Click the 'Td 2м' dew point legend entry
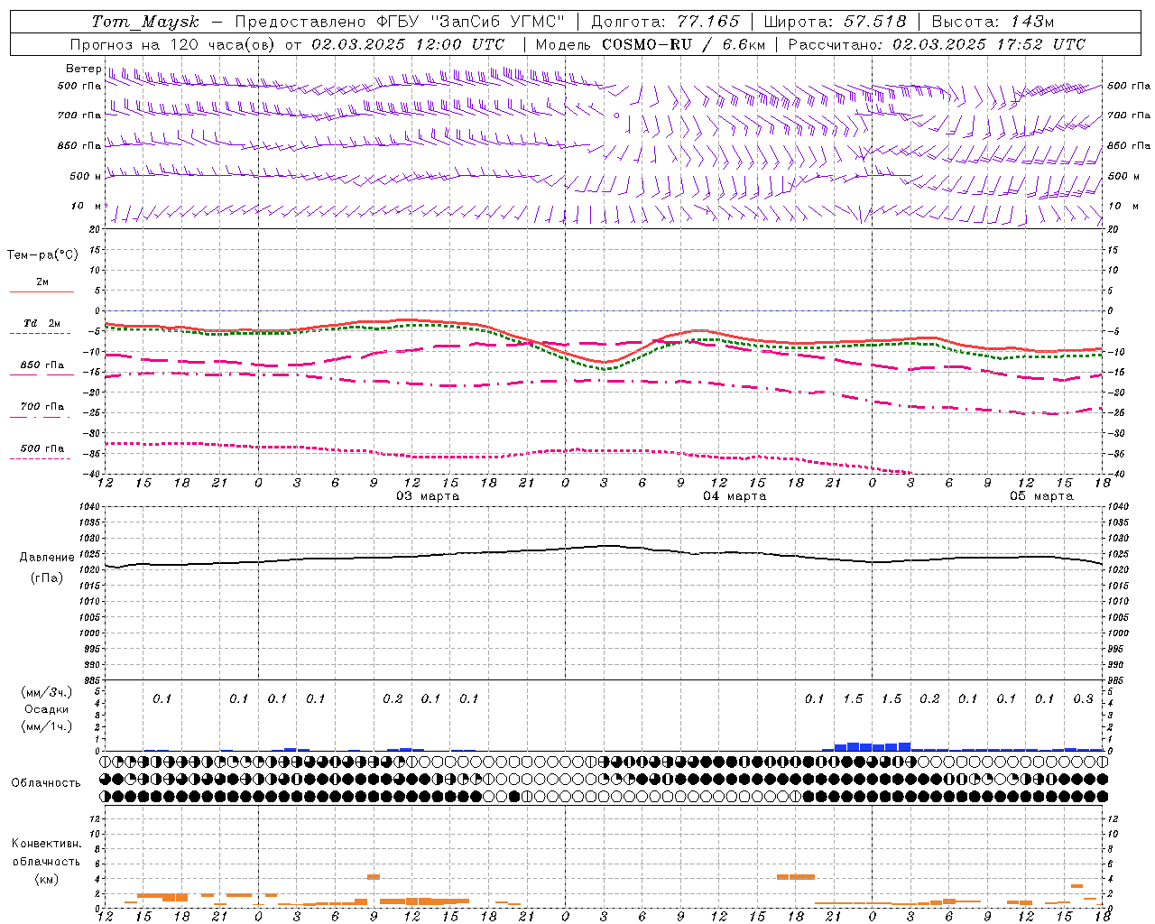Viewport: 1155px width, 924px height. pos(42,323)
